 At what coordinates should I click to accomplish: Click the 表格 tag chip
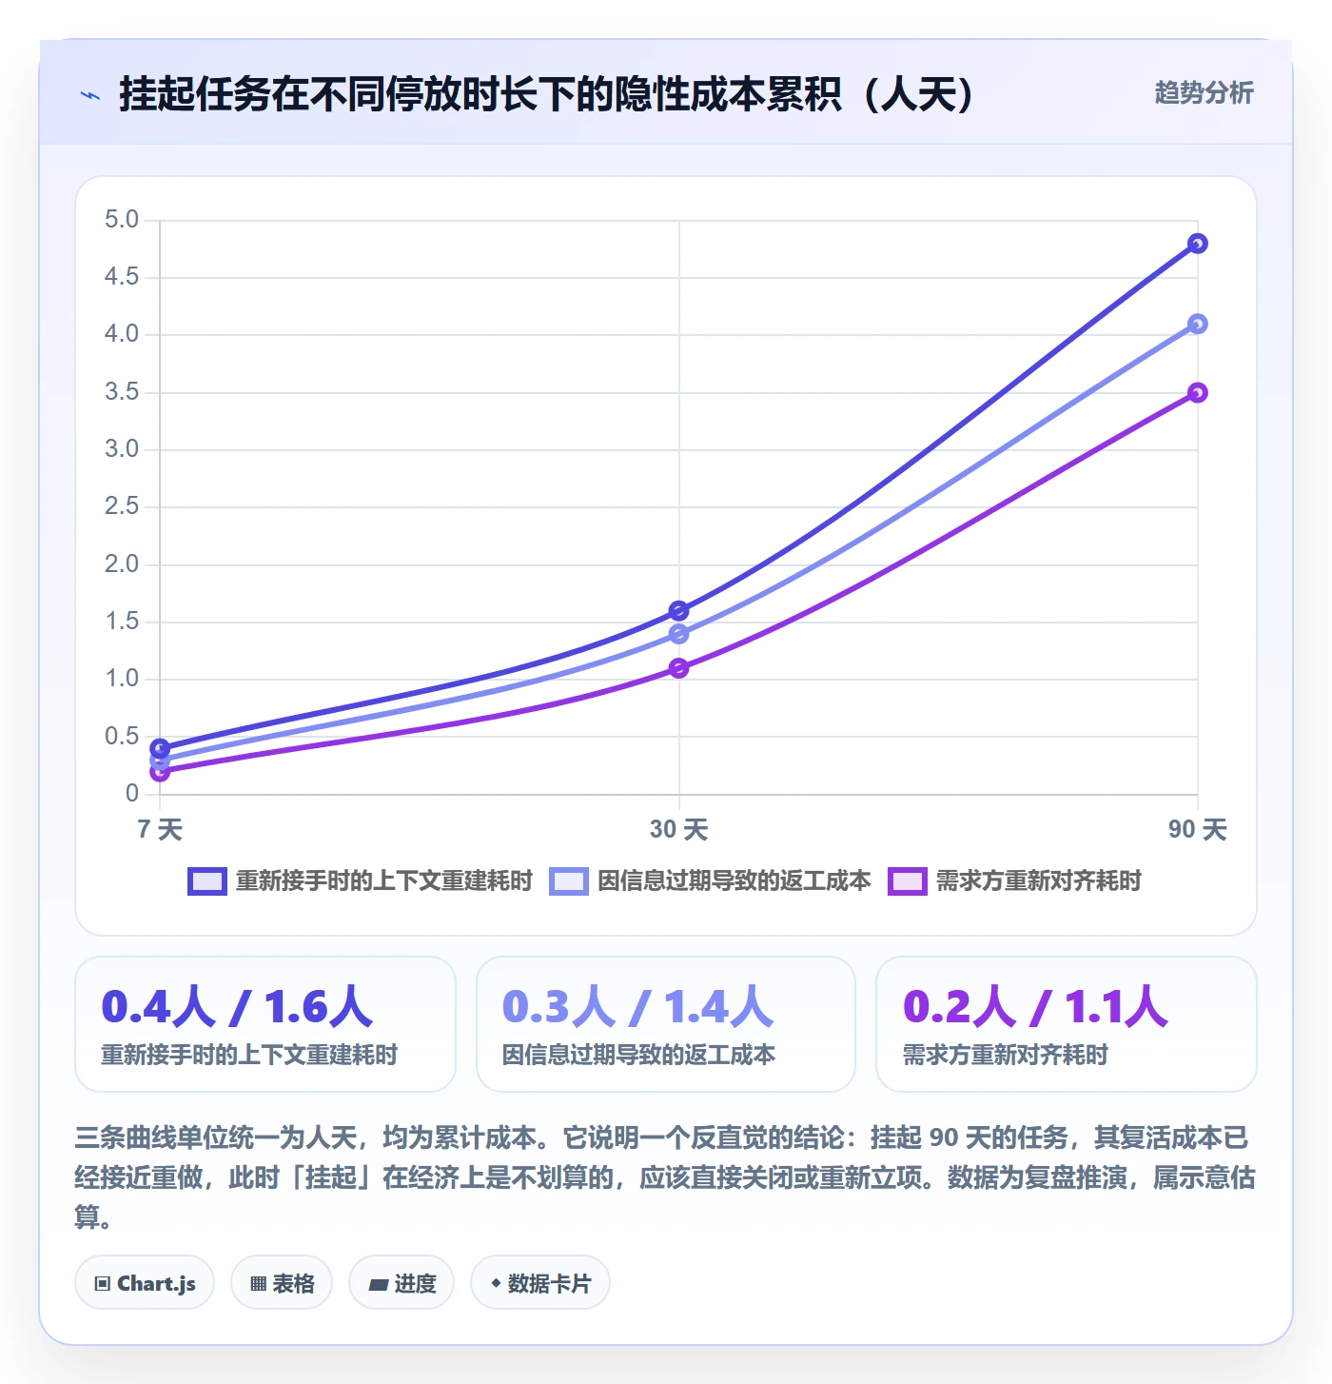click(x=282, y=1283)
